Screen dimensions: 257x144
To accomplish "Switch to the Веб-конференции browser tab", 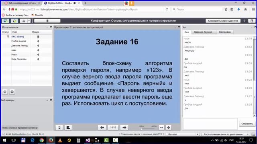I will click(22, 3).
